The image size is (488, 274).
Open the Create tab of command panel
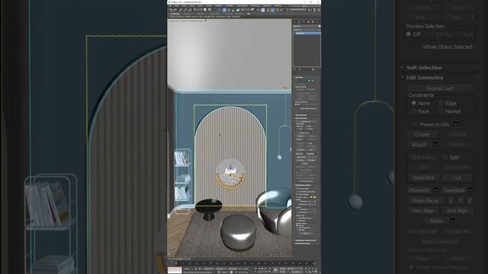pyautogui.click(x=294, y=22)
